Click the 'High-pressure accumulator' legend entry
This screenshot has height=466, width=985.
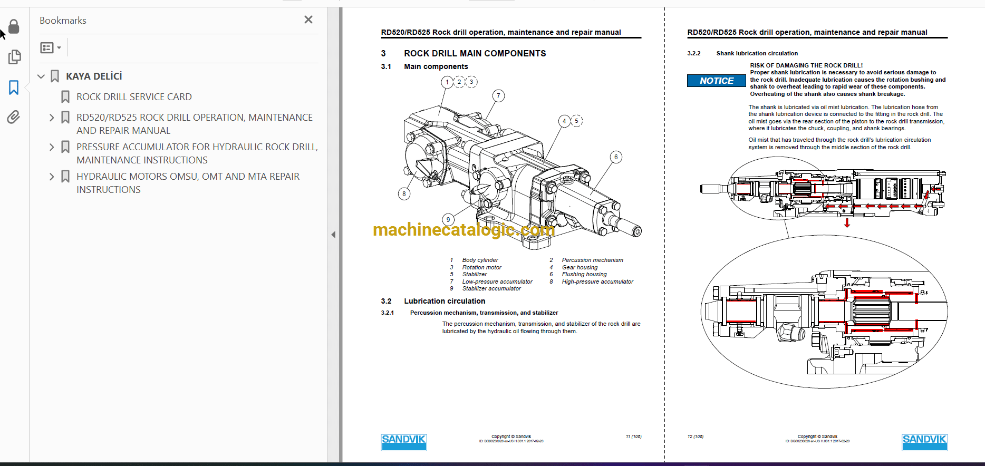point(597,281)
